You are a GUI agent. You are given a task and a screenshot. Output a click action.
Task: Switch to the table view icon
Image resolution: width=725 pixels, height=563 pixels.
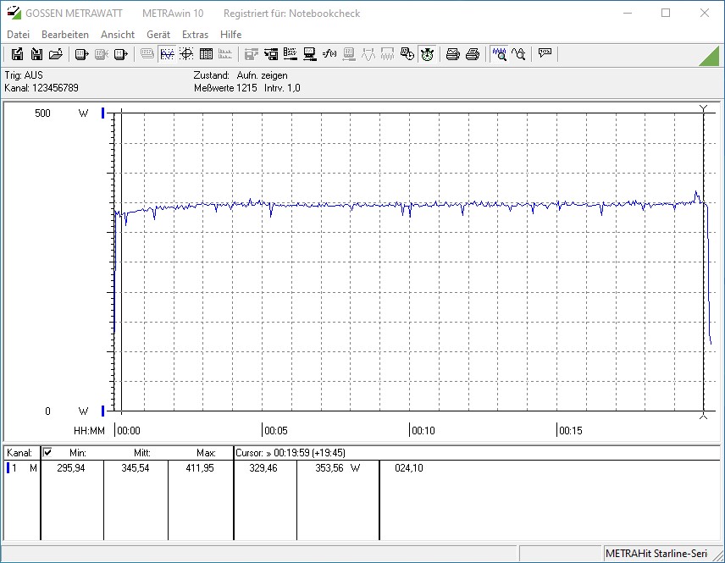[205, 54]
